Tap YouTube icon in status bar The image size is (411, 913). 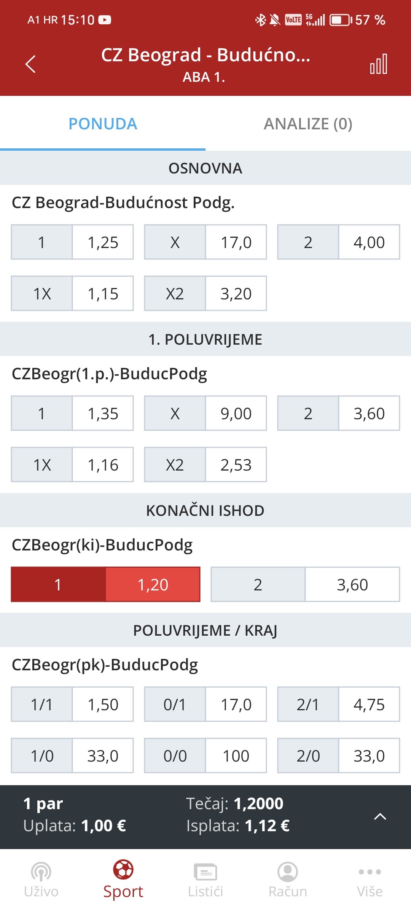pos(105,20)
